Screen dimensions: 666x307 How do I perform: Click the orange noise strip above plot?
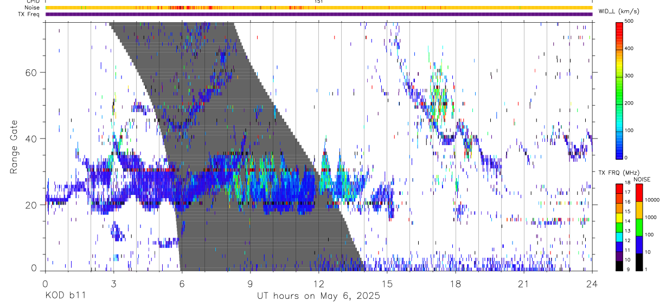pos(318,8)
